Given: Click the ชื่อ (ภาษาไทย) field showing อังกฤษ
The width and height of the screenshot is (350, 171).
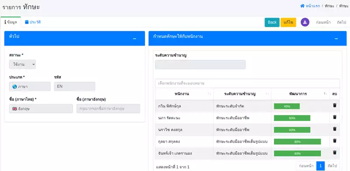Looking at the screenshot, I should (x=41, y=109).
